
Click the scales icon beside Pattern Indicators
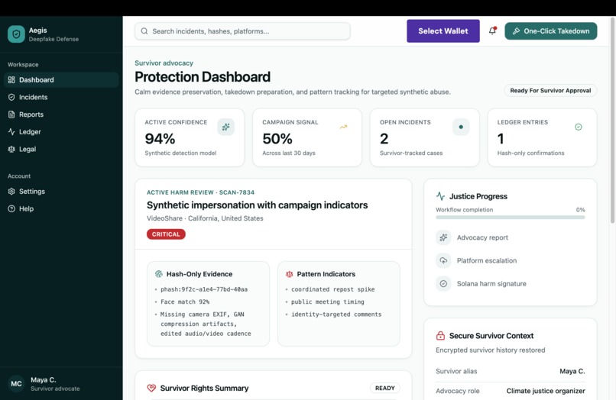click(289, 274)
